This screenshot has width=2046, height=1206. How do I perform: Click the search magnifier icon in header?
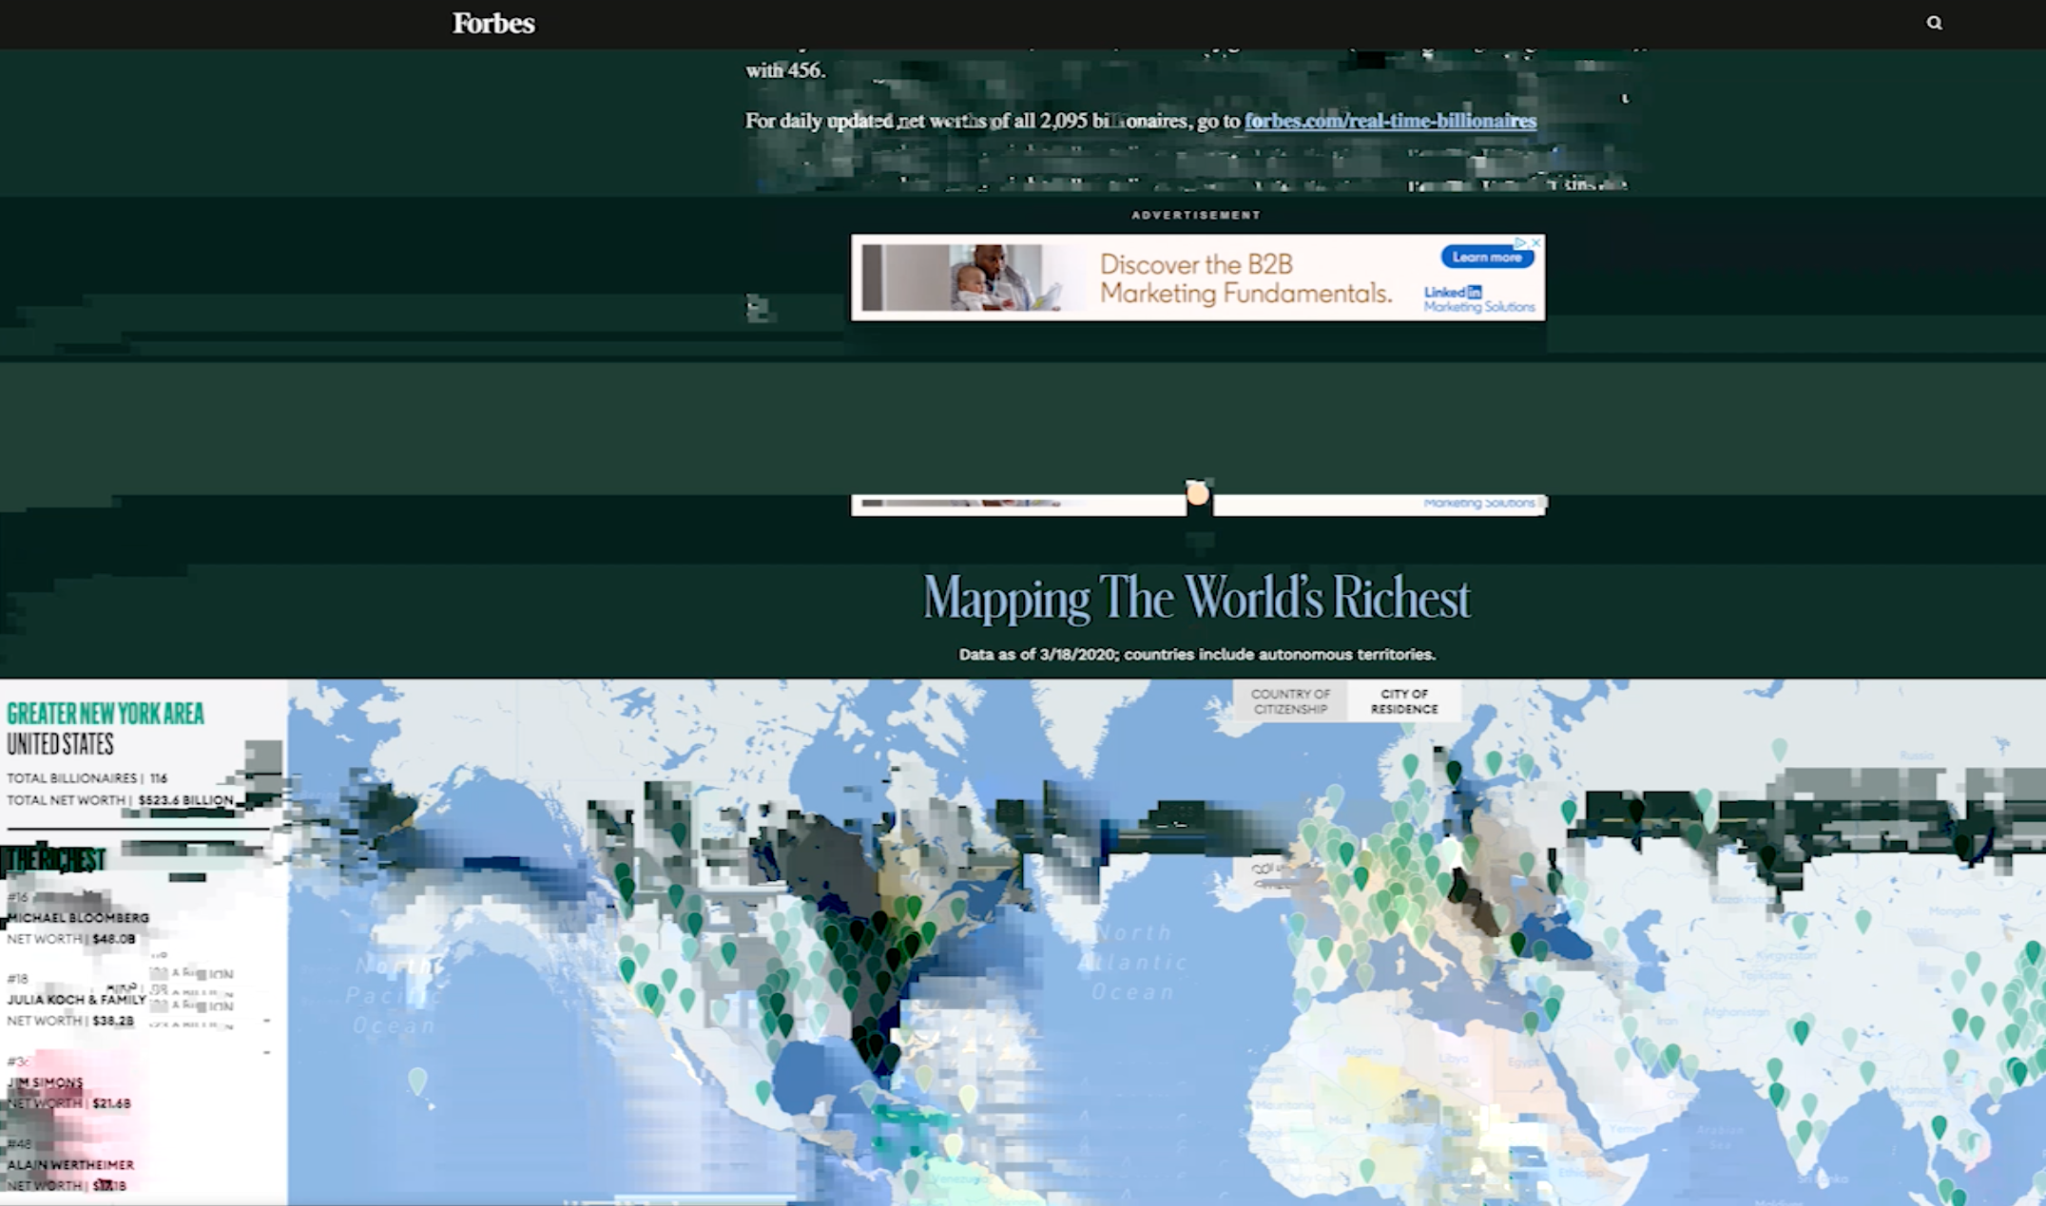coord(1934,23)
